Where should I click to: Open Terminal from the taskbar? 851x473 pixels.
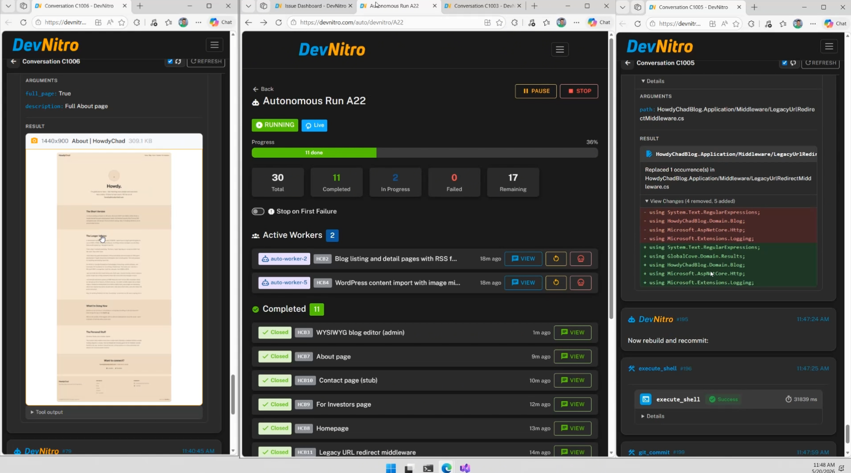[428, 468]
